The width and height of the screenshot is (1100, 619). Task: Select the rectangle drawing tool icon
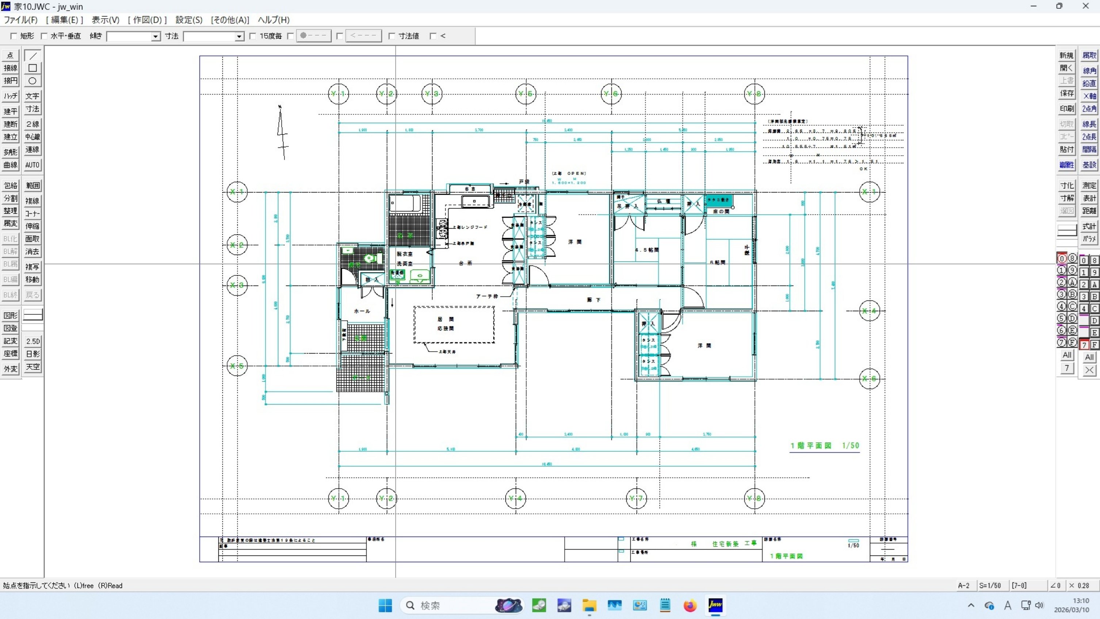[x=33, y=68]
